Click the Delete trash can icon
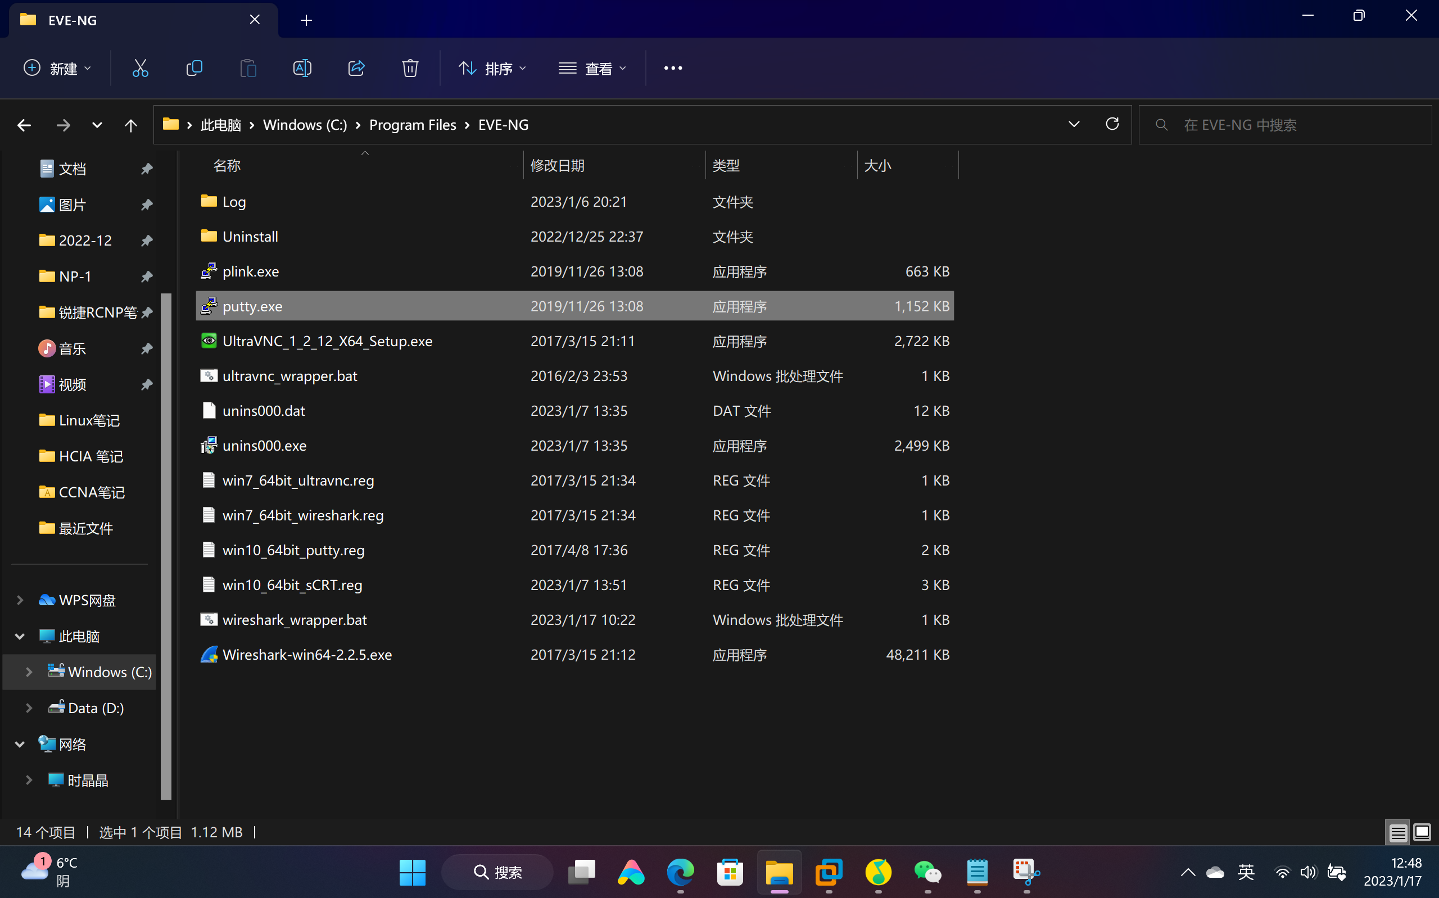This screenshot has height=898, width=1439. tap(410, 69)
